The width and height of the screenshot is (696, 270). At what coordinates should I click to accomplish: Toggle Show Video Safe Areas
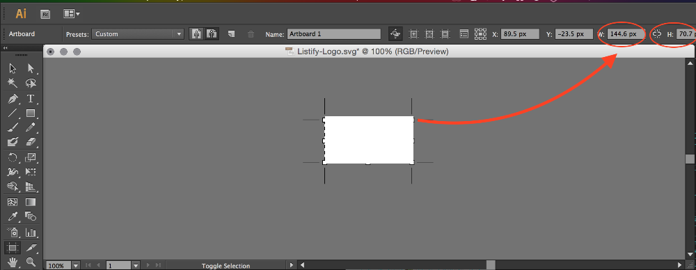(445, 33)
